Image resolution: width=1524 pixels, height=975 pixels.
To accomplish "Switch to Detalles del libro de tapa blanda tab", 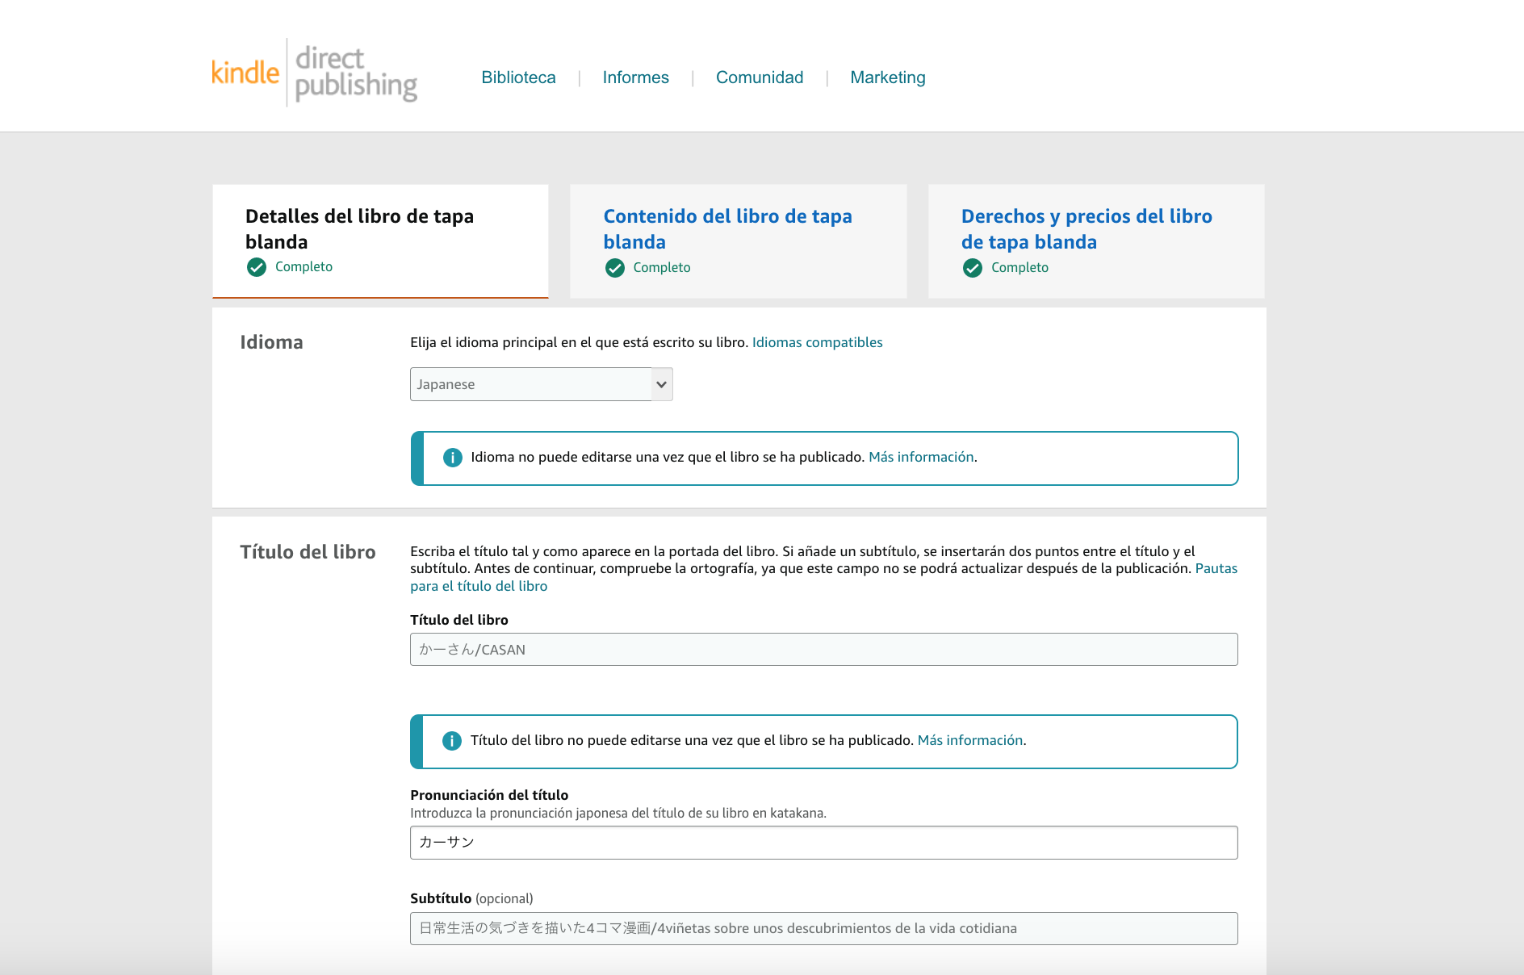I will click(380, 241).
